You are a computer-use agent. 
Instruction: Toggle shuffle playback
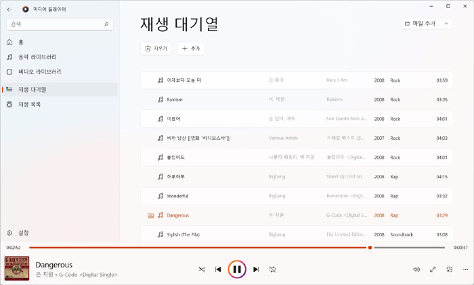coord(202,269)
